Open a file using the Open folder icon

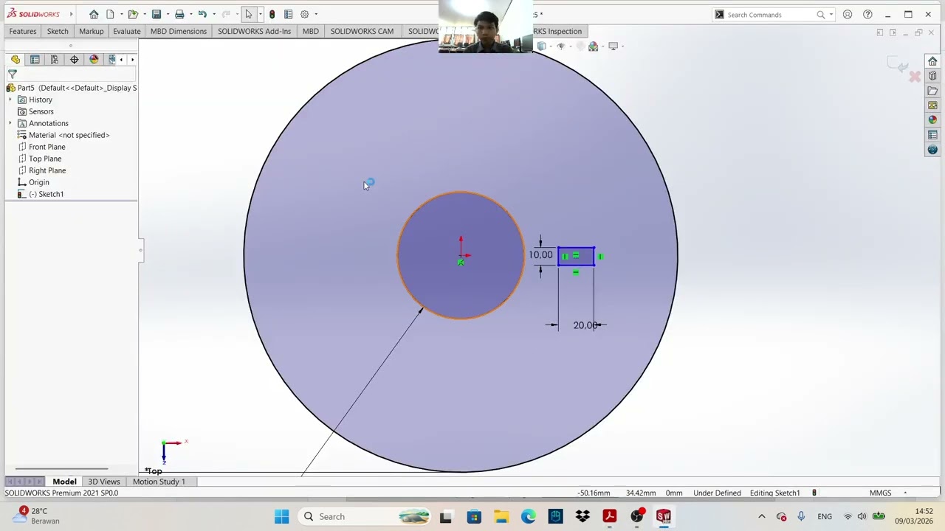pyautogui.click(x=132, y=14)
